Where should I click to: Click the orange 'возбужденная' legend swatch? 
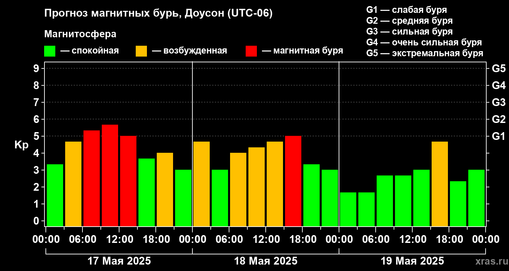click(x=141, y=51)
